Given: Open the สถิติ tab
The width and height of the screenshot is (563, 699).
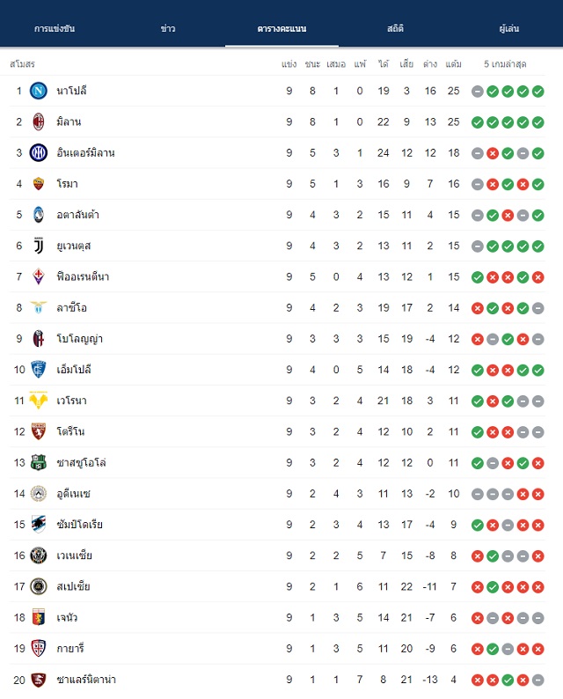Looking at the screenshot, I should 395,28.
